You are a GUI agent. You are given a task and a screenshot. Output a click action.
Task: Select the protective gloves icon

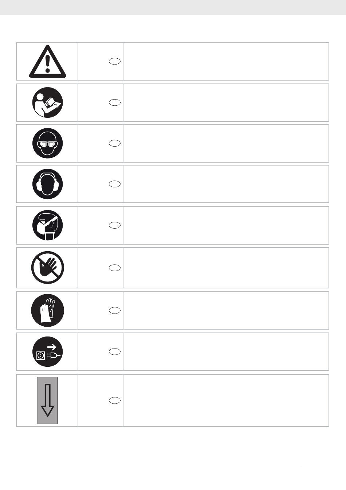[x=48, y=310]
